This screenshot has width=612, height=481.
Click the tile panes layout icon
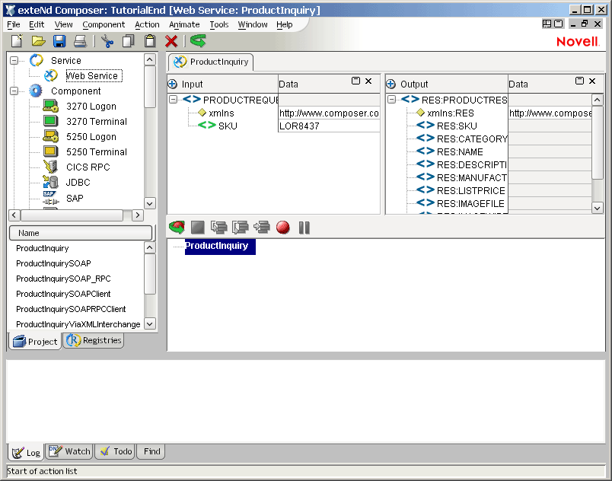[x=547, y=24]
